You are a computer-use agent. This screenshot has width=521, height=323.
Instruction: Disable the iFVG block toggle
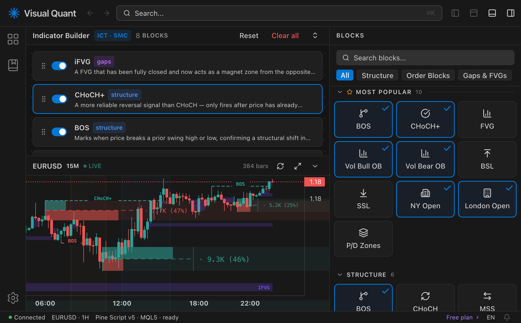click(59, 66)
